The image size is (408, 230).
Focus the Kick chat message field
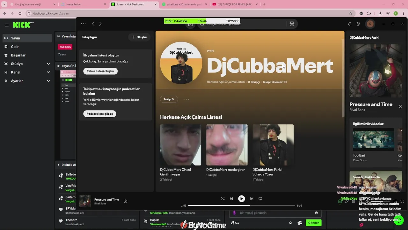tap(275, 213)
